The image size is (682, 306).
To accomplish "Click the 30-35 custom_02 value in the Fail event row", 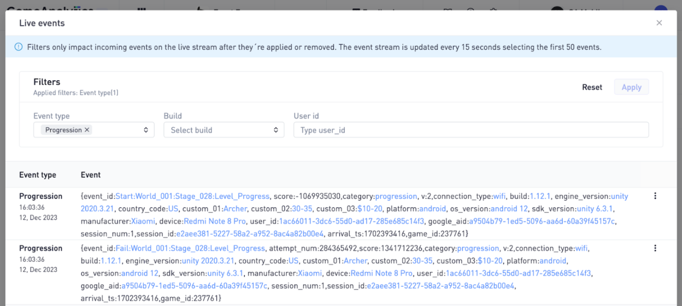I will (422, 261).
